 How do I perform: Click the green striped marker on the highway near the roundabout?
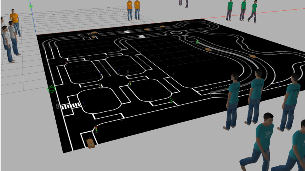point(197,42)
